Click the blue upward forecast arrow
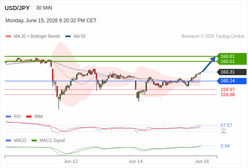 tap(209, 64)
